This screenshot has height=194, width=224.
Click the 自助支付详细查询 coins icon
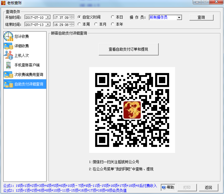coord(8,84)
